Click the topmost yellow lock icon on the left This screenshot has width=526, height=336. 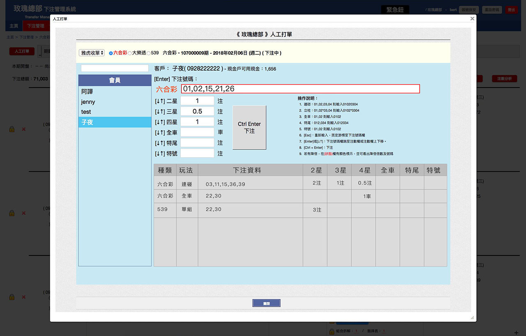pos(12,129)
